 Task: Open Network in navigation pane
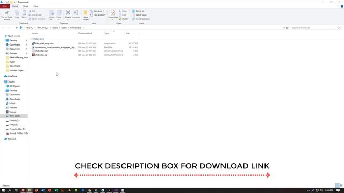pos(12,139)
